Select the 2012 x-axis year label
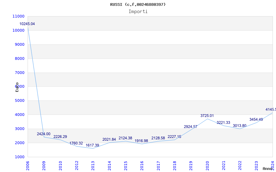 77,166
